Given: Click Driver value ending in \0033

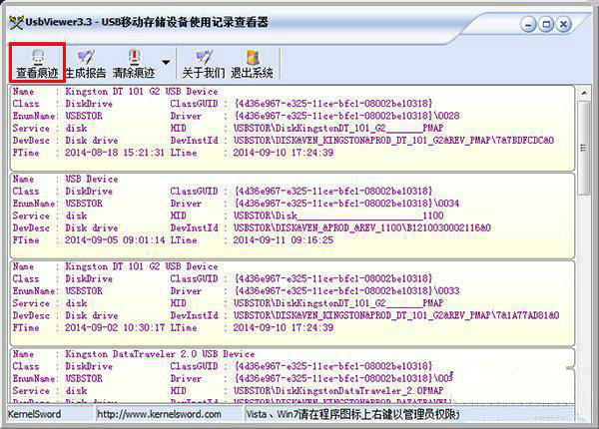Looking at the screenshot, I should coord(346,291).
